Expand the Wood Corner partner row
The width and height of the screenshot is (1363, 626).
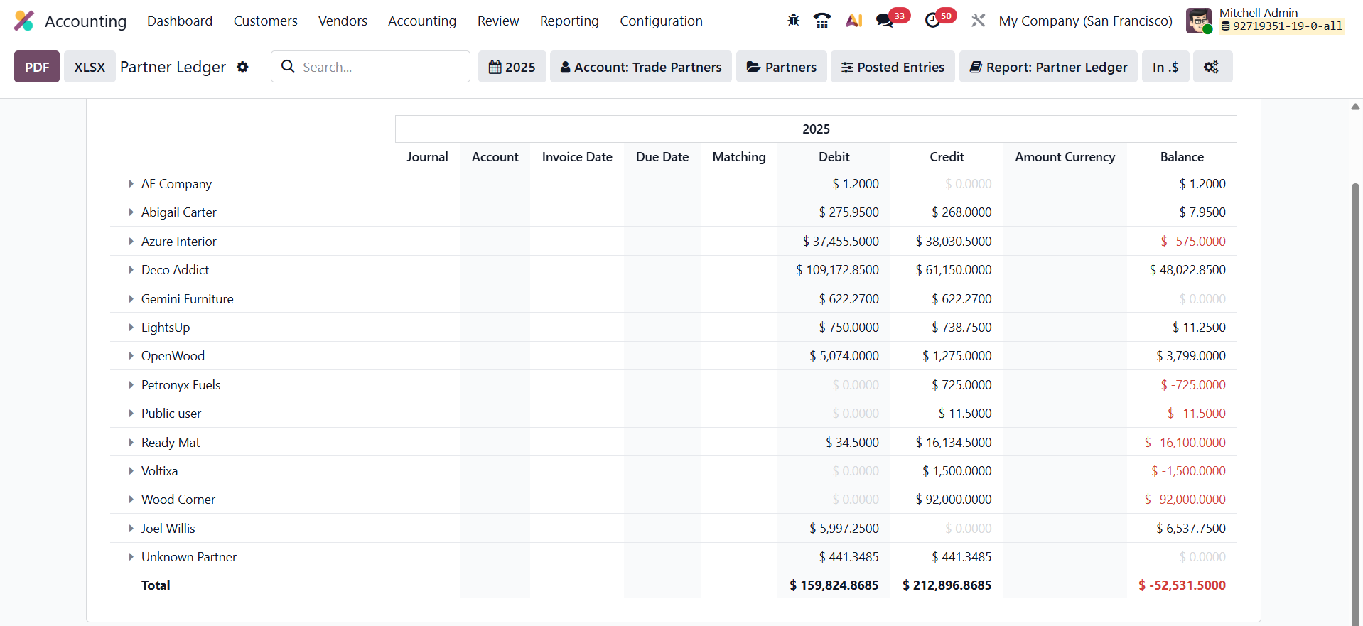(x=131, y=500)
